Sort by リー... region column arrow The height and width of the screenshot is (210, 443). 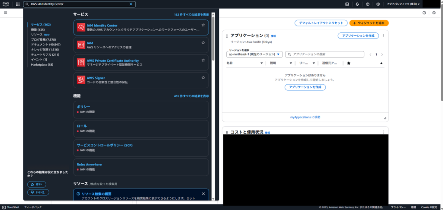click(314, 64)
